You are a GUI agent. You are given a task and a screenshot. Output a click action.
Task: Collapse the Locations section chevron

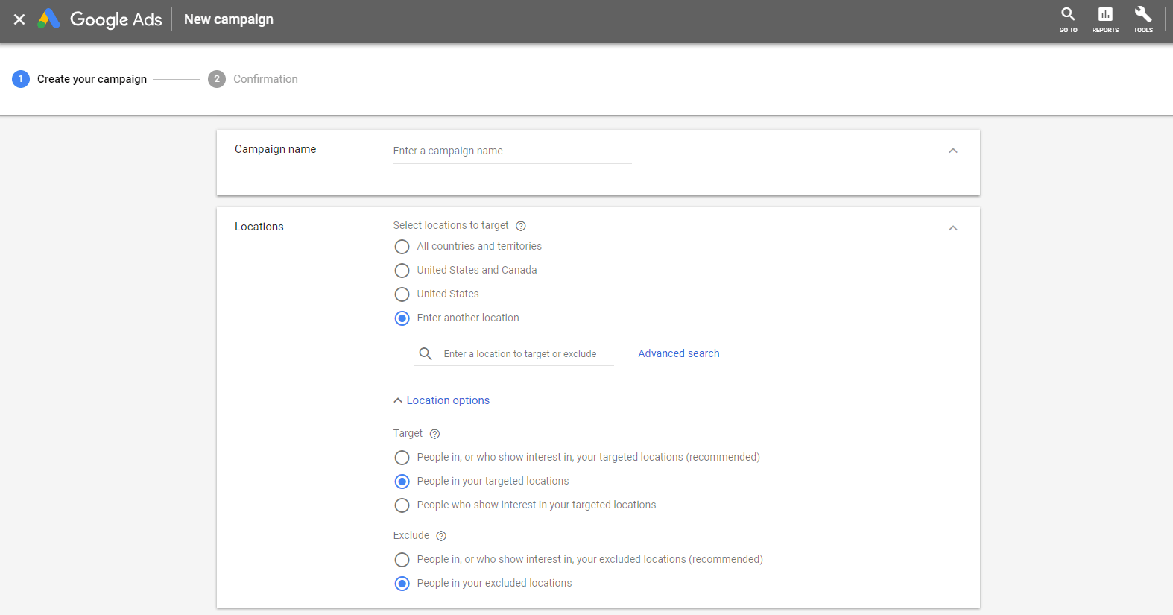tap(952, 228)
